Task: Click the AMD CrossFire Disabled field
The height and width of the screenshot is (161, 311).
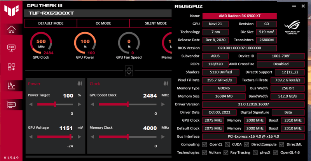Action: [x=281, y=64]
